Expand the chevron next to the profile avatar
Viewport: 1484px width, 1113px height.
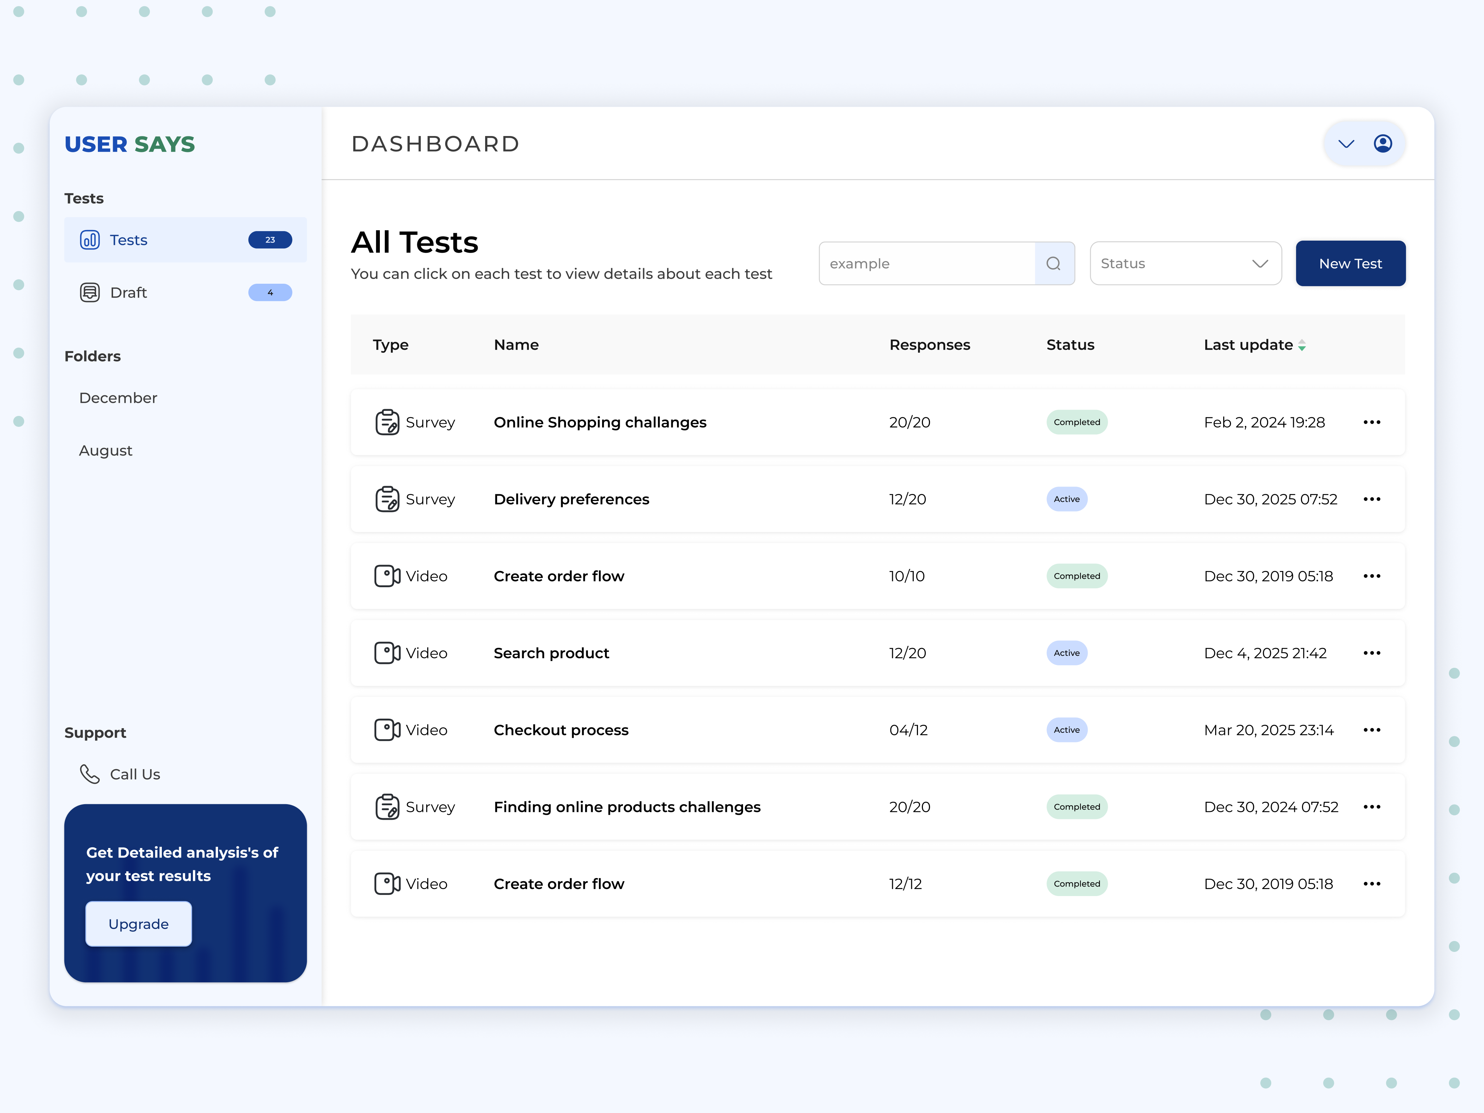coord(1346,143)
